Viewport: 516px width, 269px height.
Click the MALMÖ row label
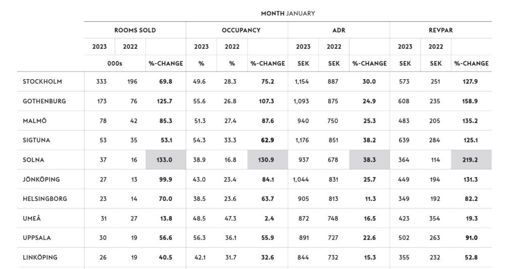click(35, 120)
